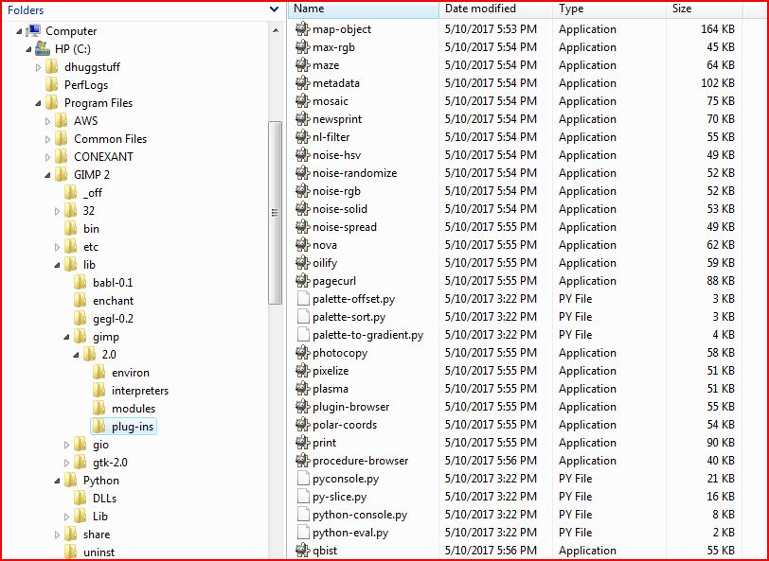Image resolution: width=769 pixels, height=561 pixels.
Task: Select the python-console.py file name
Action: pyautogui.click(x=360, y=515)
